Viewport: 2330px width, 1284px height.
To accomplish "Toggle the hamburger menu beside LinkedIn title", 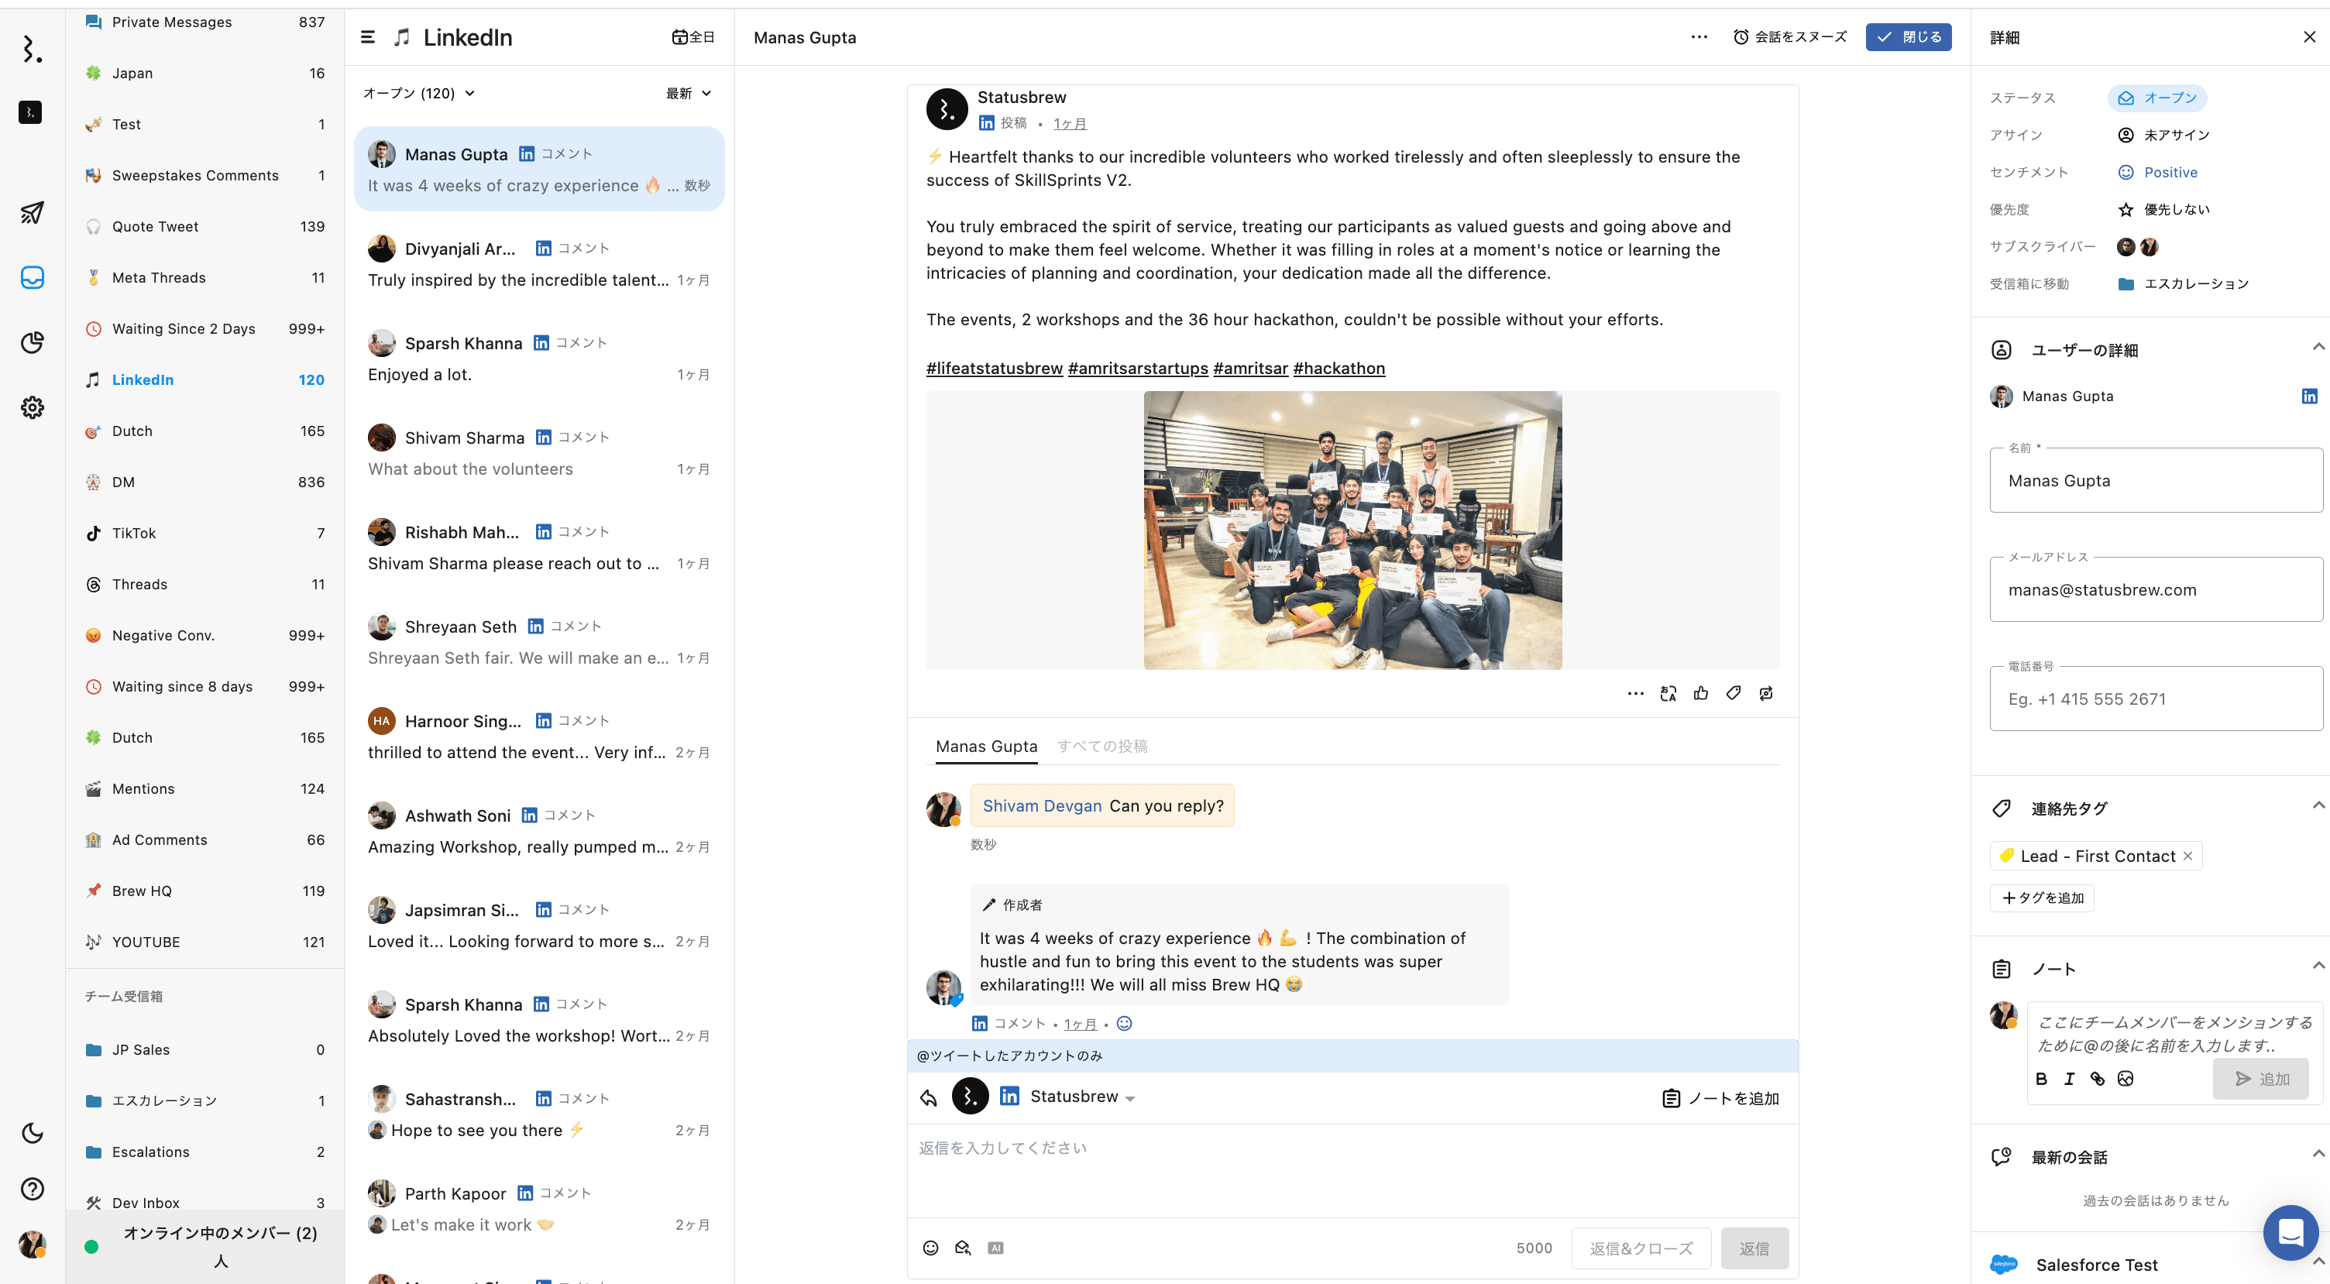I will tap(367, 37).
